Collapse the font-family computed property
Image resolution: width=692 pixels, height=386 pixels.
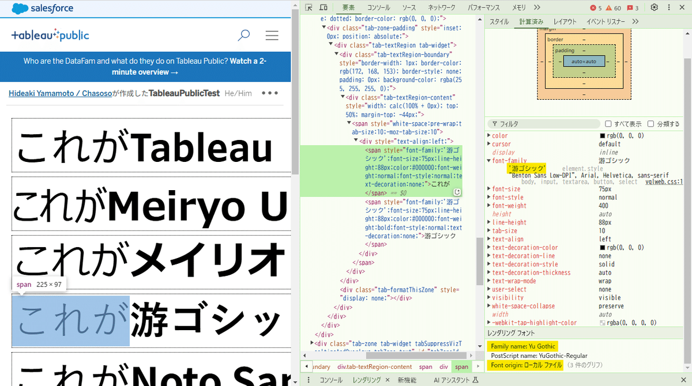coord(489,161)
